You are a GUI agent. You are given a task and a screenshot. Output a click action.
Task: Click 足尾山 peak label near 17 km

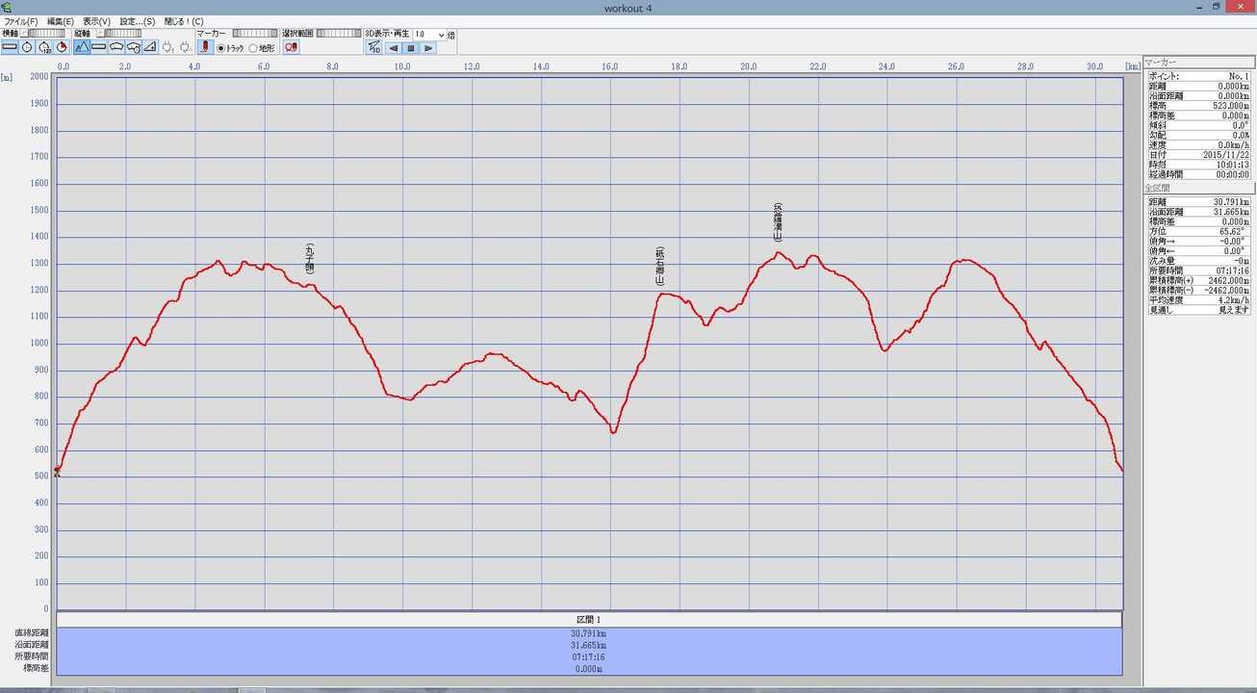[660, 266]
